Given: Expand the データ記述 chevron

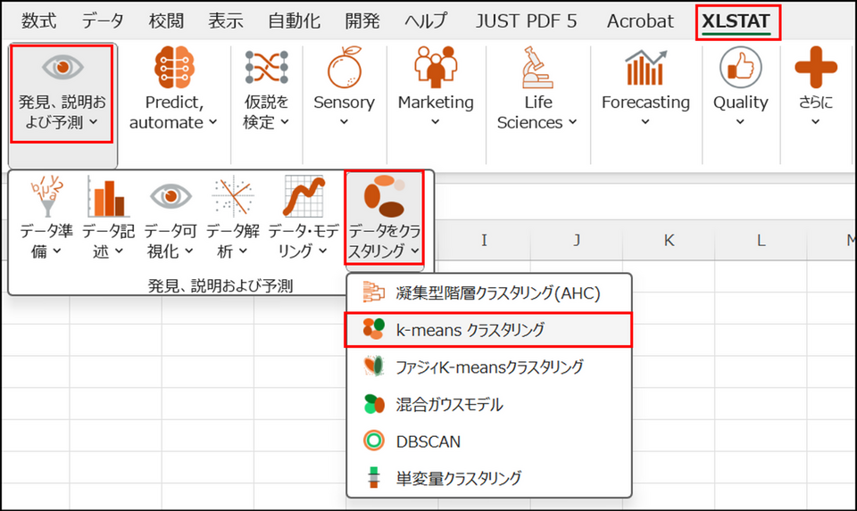Looking at the screenshot, I should pos(119,251).
